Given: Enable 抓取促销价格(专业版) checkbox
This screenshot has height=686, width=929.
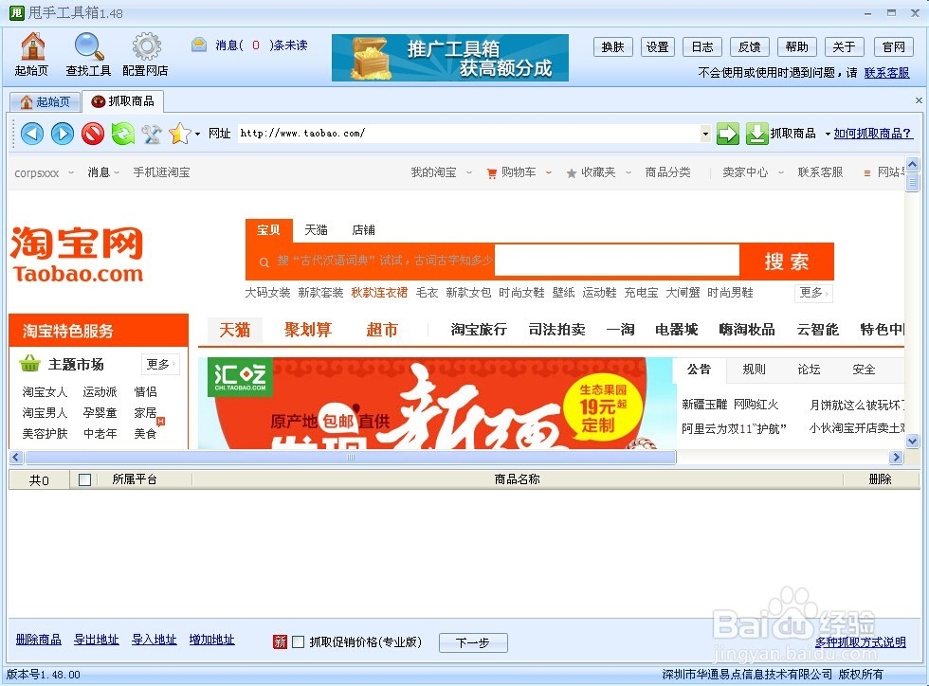Looking at the screenshot, I should (299, 641).
